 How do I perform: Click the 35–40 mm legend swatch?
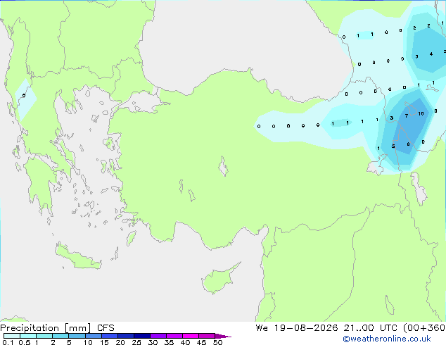[174, 336]
